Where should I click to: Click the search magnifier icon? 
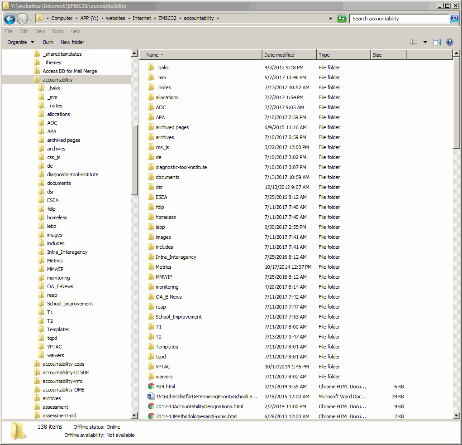pyautogui.click(x=454, y=19)
